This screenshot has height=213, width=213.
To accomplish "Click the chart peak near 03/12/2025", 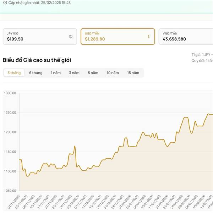I will point(75,146).
